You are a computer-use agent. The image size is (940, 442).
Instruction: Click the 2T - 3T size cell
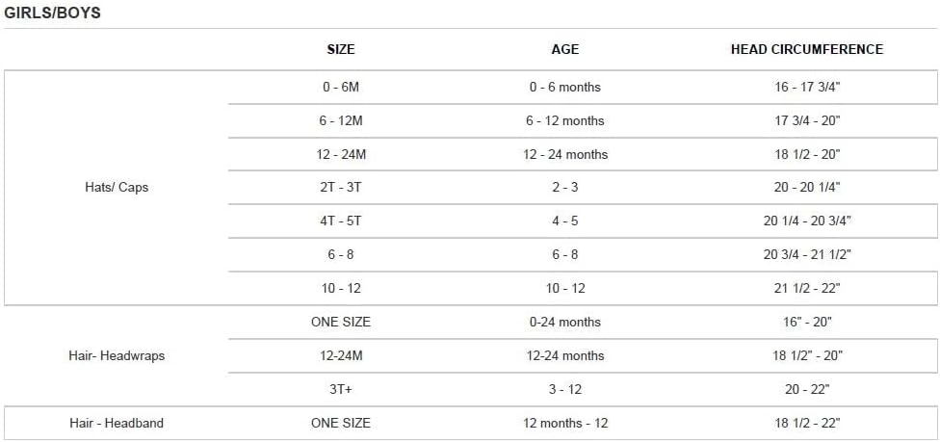tap(341, 187)
